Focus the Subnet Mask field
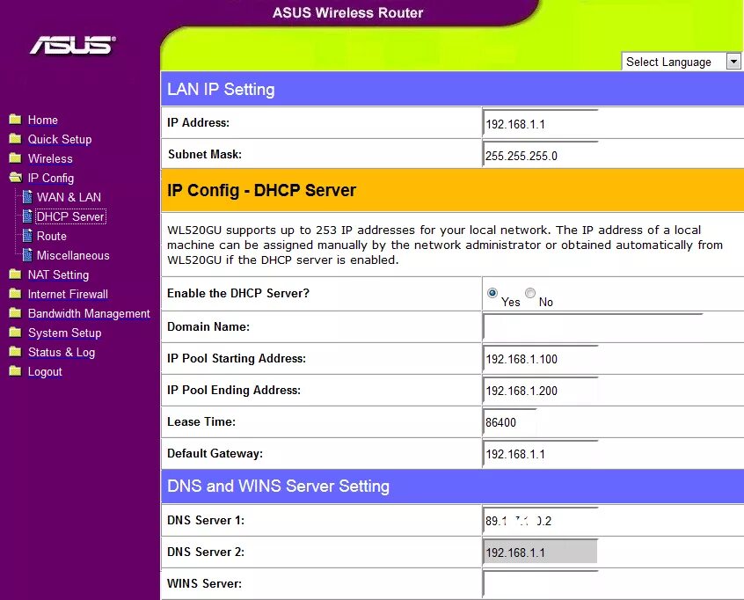Image resolution: width=744 pixels, height=600 pixels. [x=540, y=155]
